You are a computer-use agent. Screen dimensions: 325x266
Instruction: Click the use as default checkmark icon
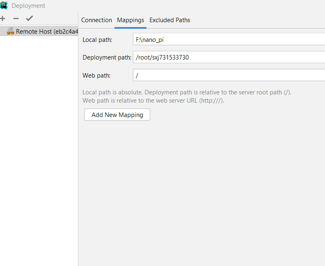tap(29, 18)
